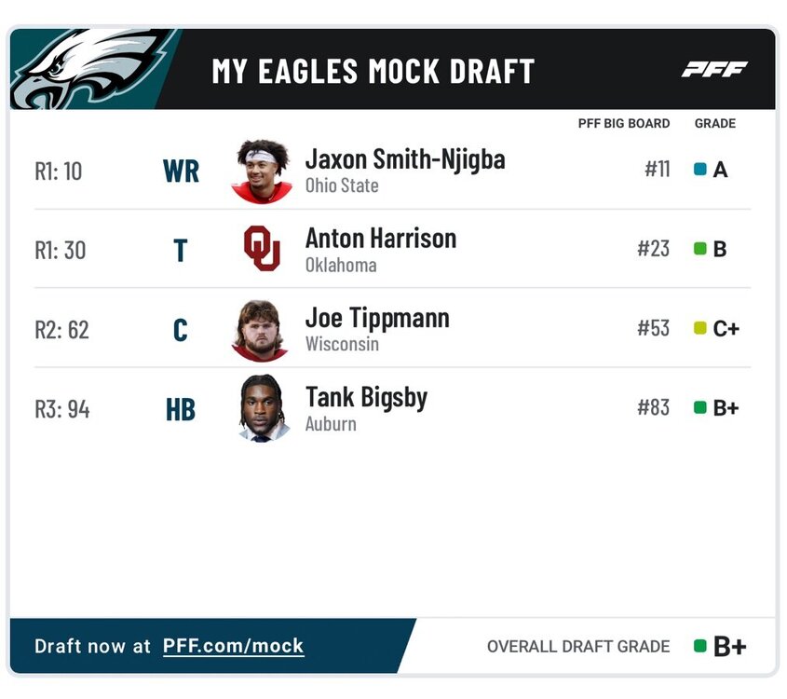The width and height of the screenshot is (787, 699).
Task: Click the PFF Big Board column header
Action: click(623, 123)
